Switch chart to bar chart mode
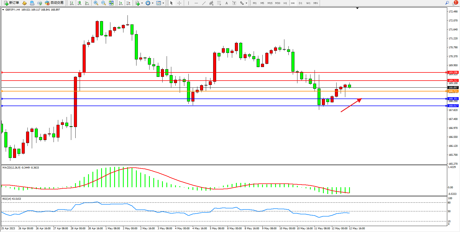This screenshot has height=232, width=460. pos(72,3)
